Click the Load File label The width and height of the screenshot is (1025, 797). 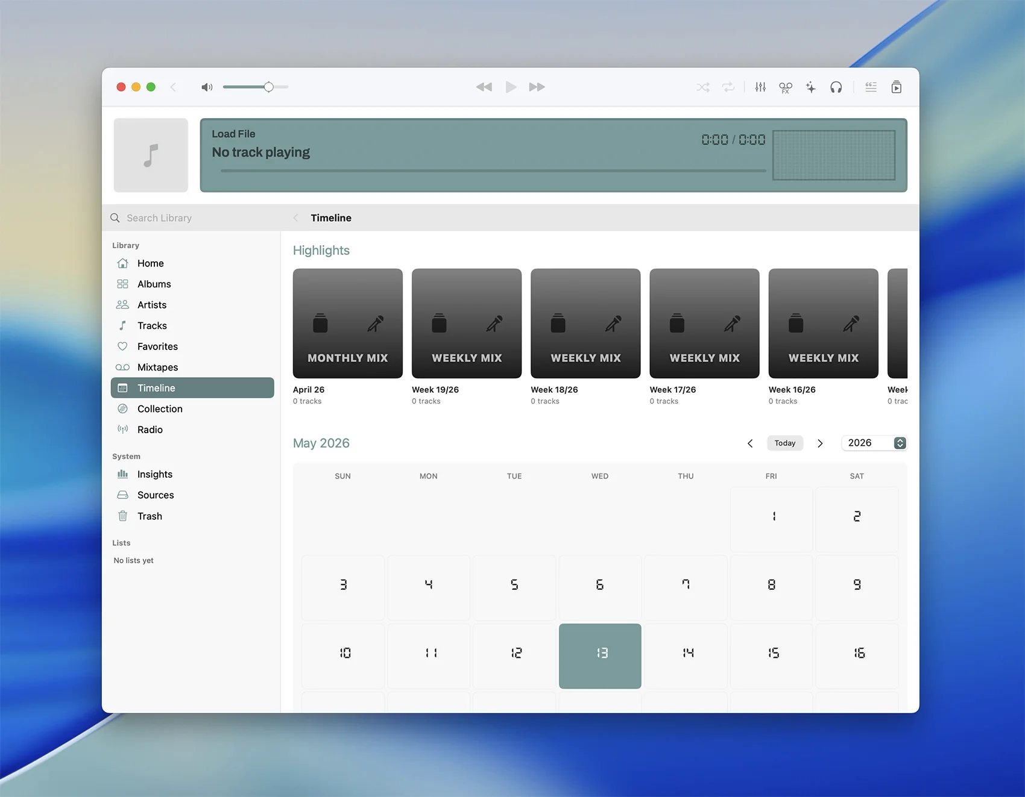click(x=233, y=134)
